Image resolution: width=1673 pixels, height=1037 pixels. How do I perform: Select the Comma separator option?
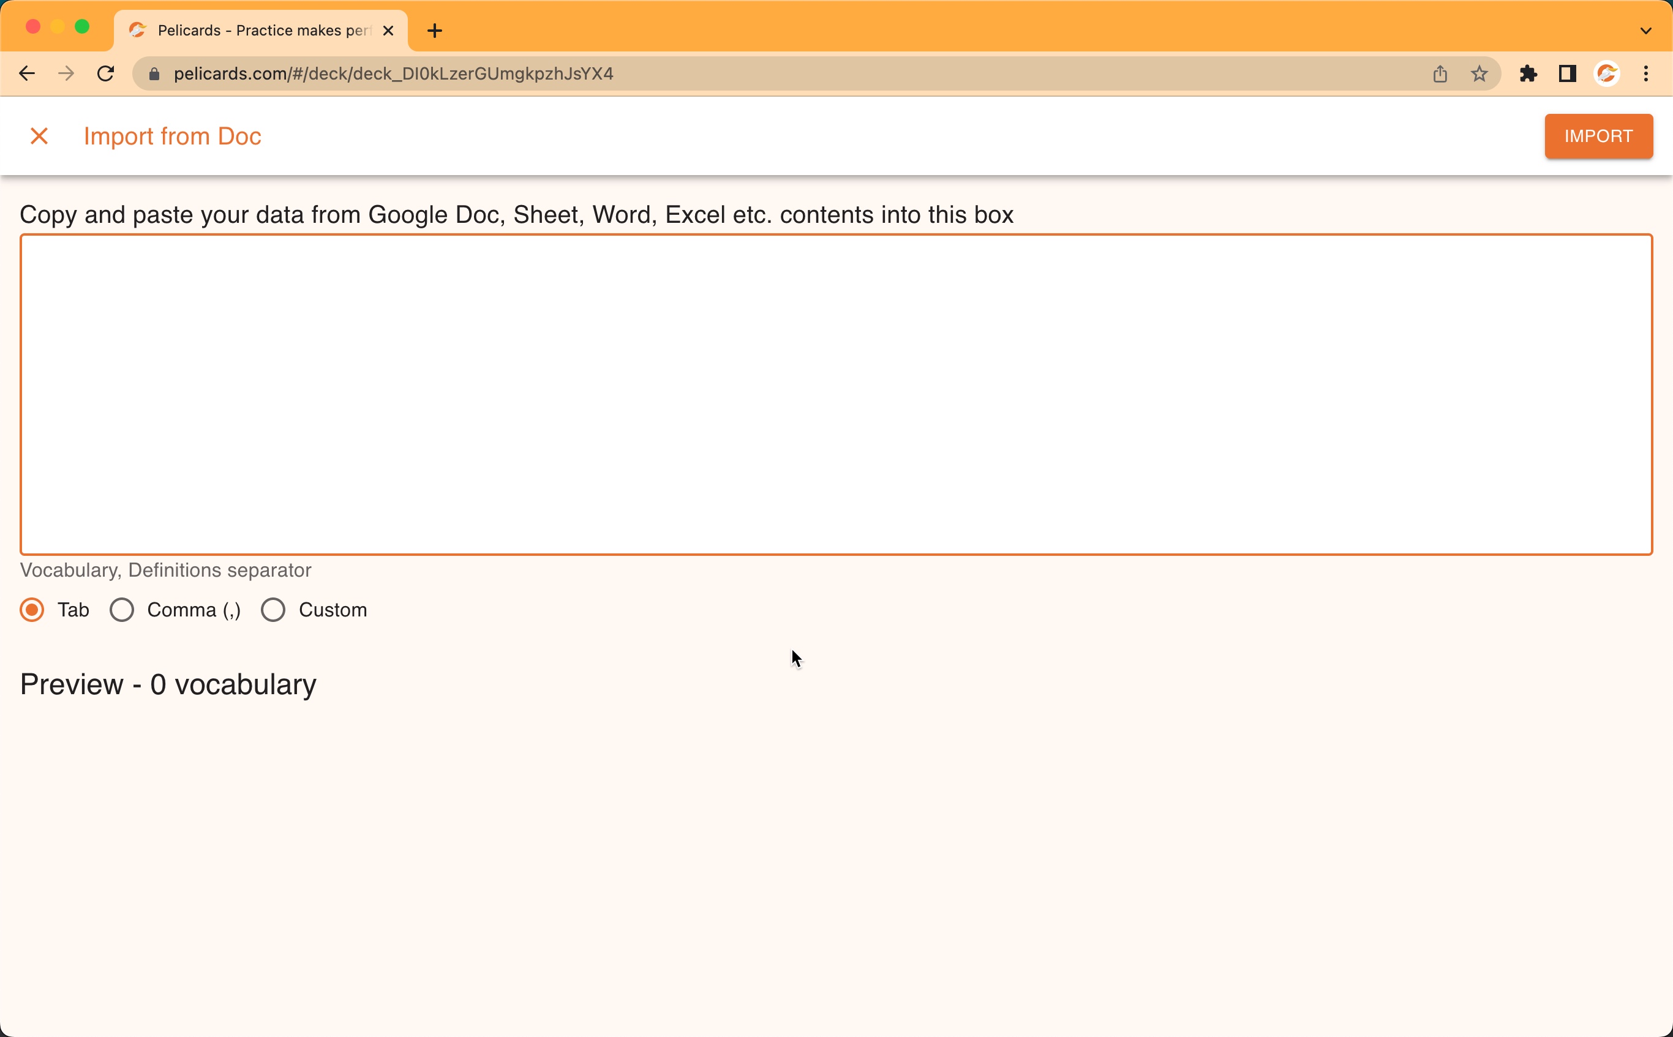(122, 610)
